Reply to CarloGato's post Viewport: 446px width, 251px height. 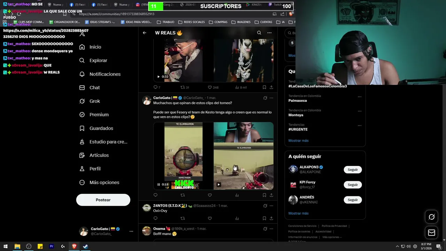[155, 195]
